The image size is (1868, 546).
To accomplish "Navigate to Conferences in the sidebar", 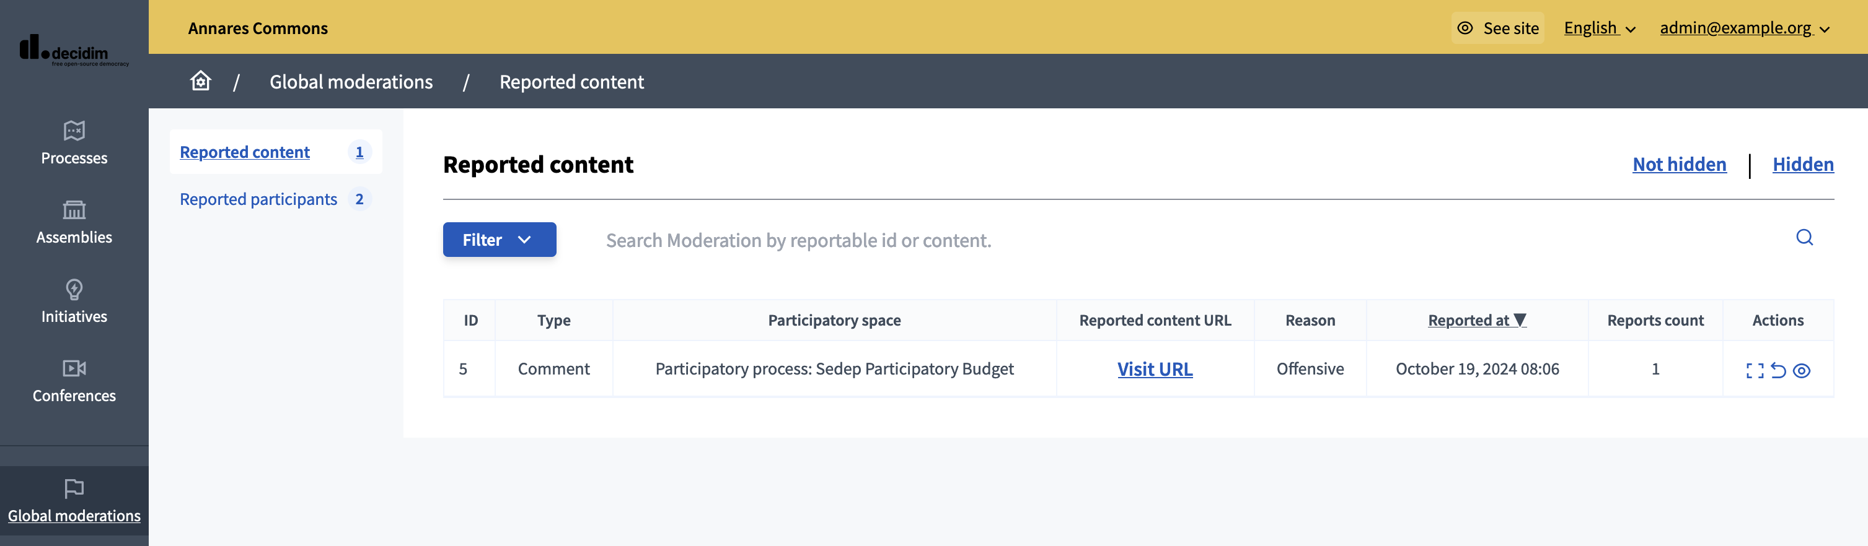I will (x=74, y=381).
